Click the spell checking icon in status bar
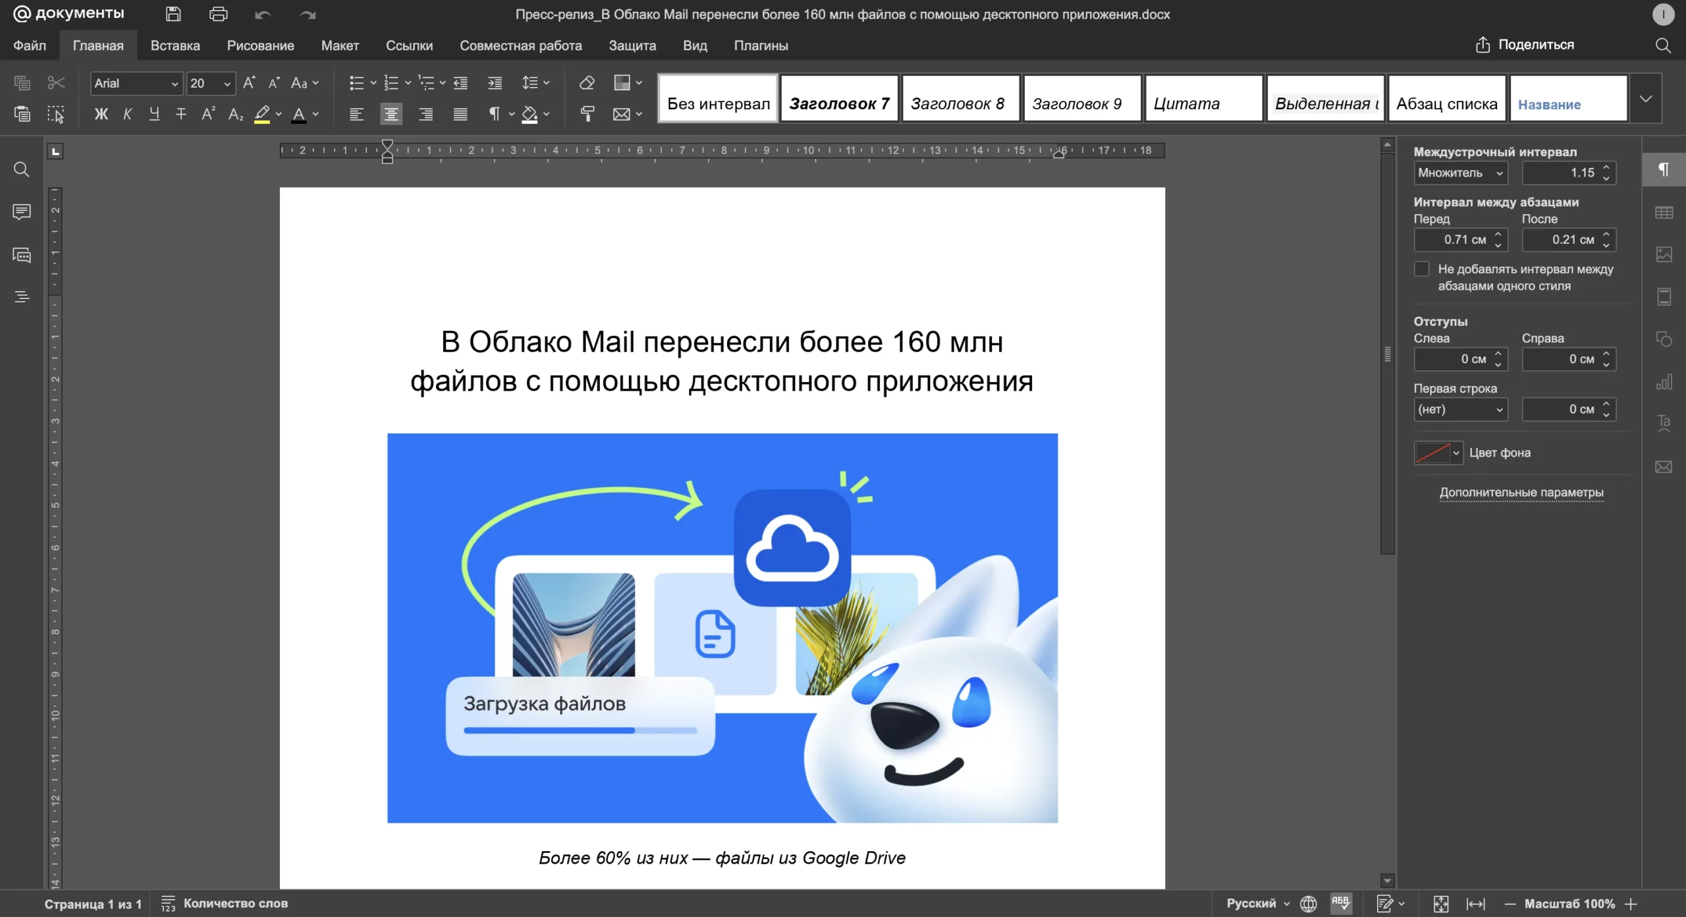The width and height of the screenshot is (1686, 917). (1341, 903)
